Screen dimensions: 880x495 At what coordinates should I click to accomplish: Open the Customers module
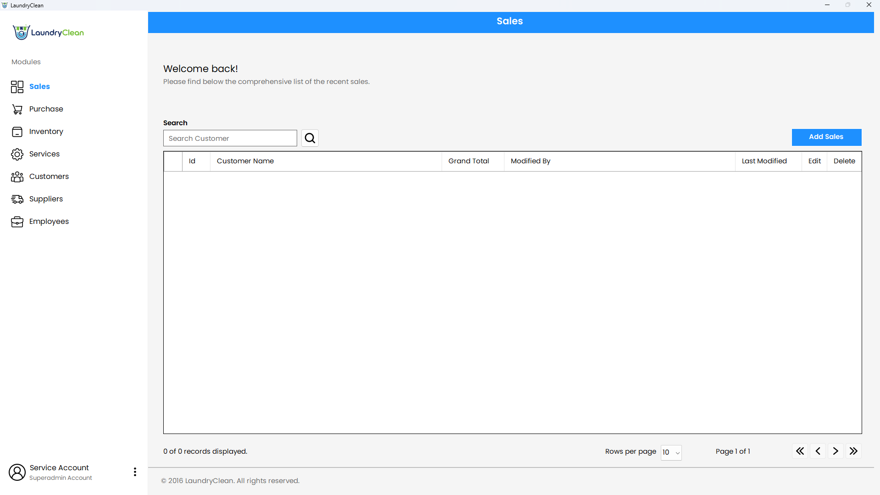pyautogui.click(x=49, y=176)
